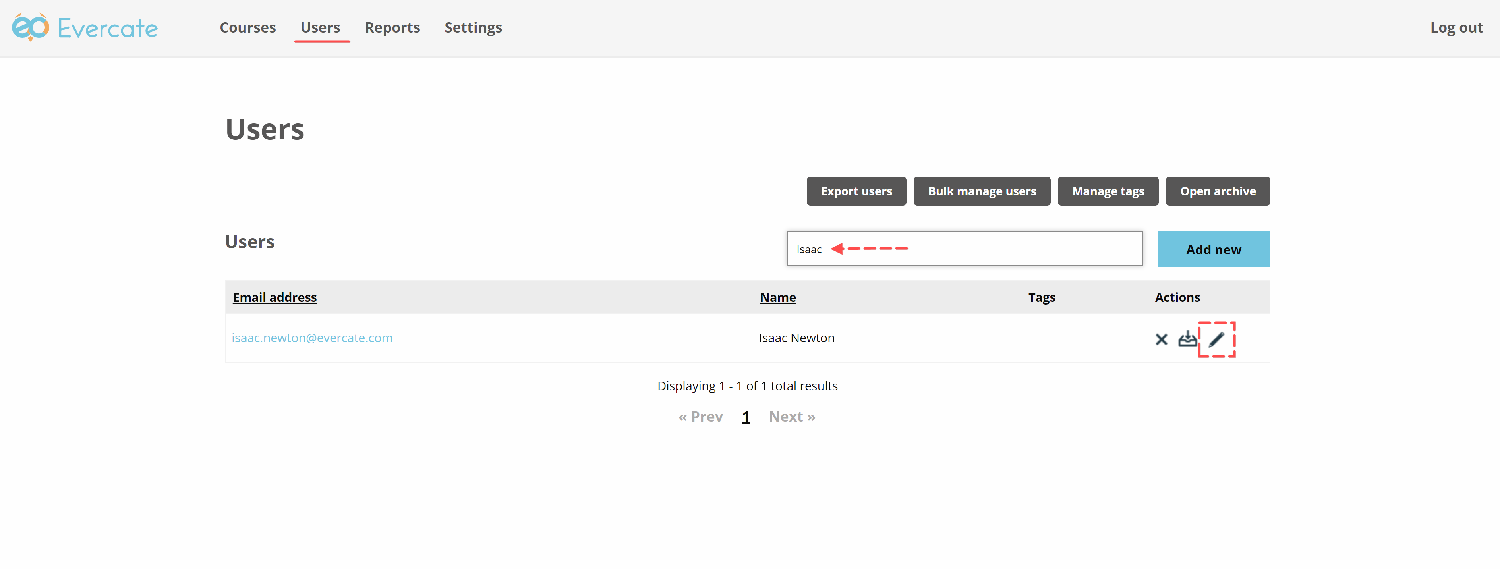This screenshot has width=1500, height=569.
Task: Sort users by Name column
Action: (x=777, y=297)
